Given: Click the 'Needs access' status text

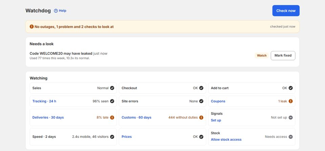Looking at the screenshot, I should 276,136.
